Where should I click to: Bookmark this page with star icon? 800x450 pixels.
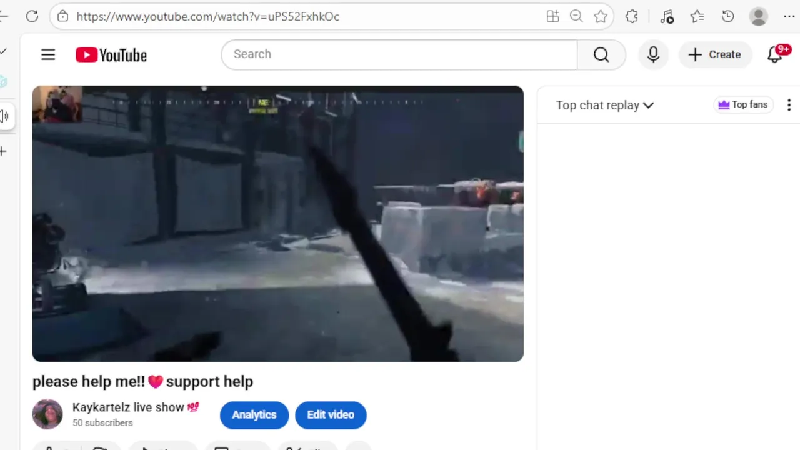point(601,17)
